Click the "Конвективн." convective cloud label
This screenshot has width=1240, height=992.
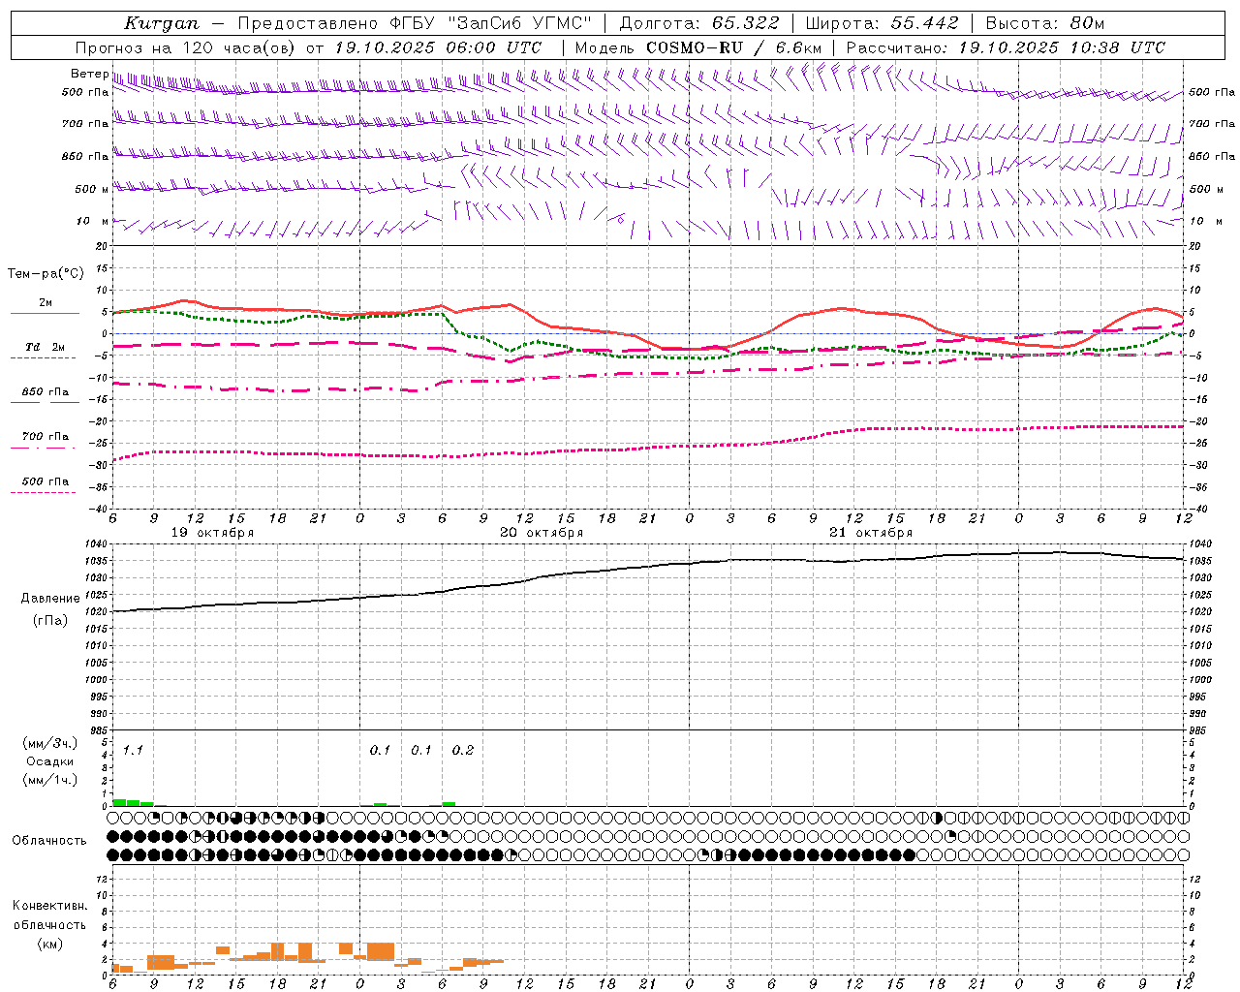[49, 906]
